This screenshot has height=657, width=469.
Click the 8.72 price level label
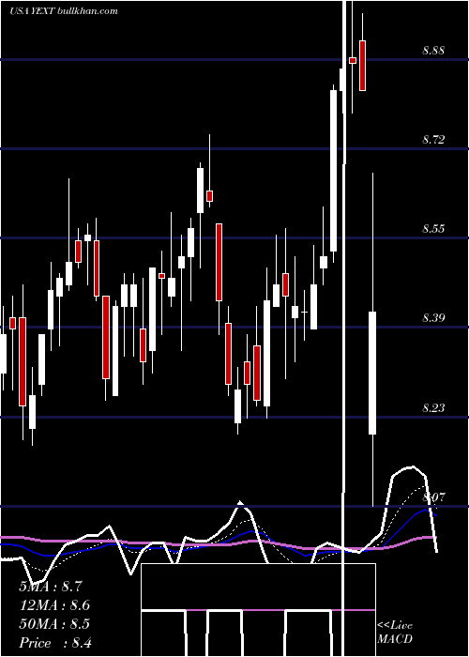[433, 140]
